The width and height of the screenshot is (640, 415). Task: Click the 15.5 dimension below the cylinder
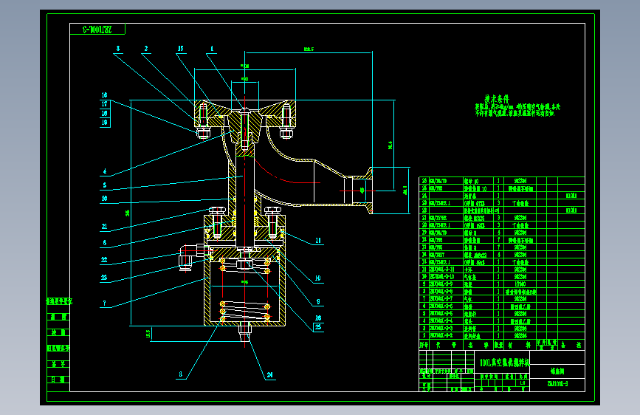tap(148, 334)
